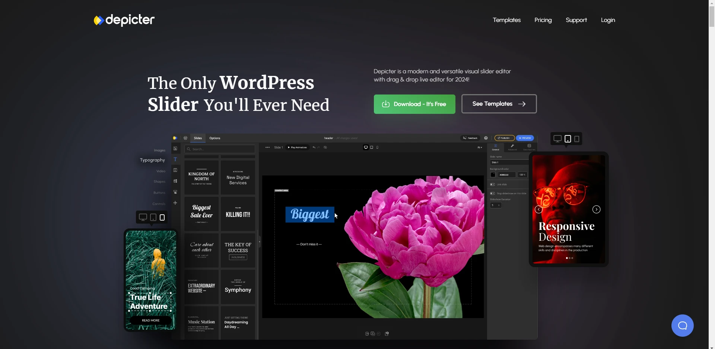Click the Depicter logo
Viewport: 715px width, 349px height.
point(124,20)
